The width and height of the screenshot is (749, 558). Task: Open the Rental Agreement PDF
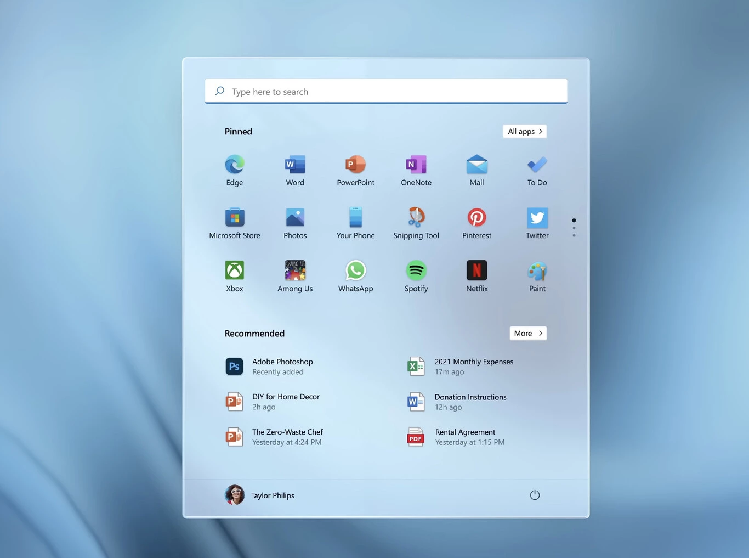point(465,437)
